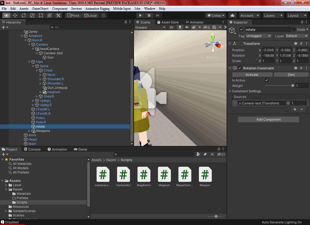Viewport: 310px width, 225px height.
Task: Open the Layers dropdown
Action: 273,15
